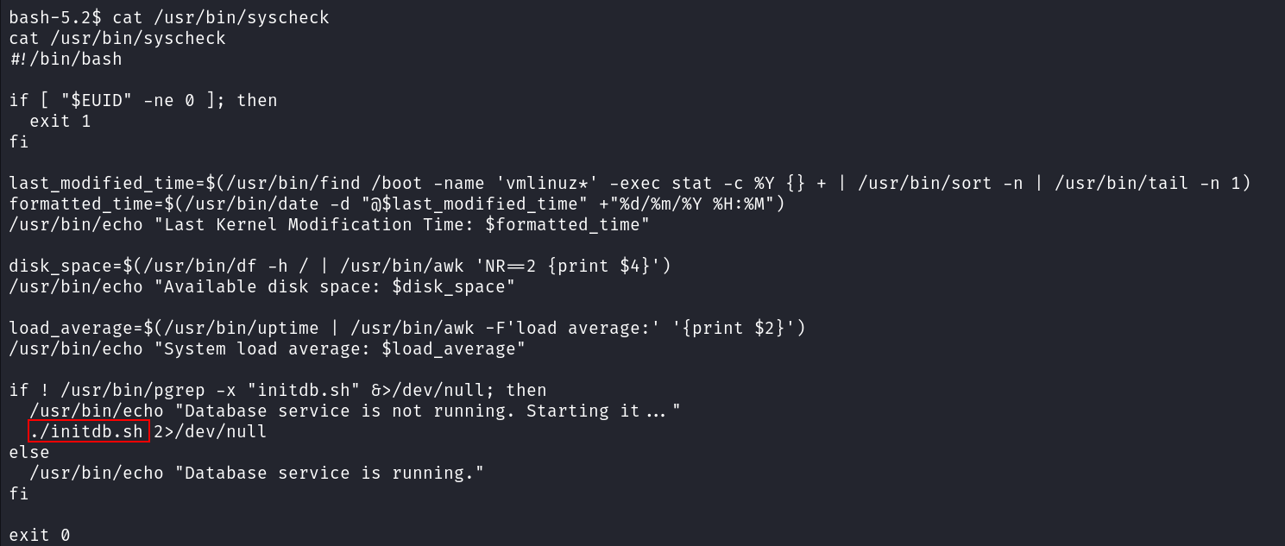The height and width of the screenshot is (546, 1285).
Task: Click the "Last Kernel Modification Time" echo line
Action: [x=330, y=224]
